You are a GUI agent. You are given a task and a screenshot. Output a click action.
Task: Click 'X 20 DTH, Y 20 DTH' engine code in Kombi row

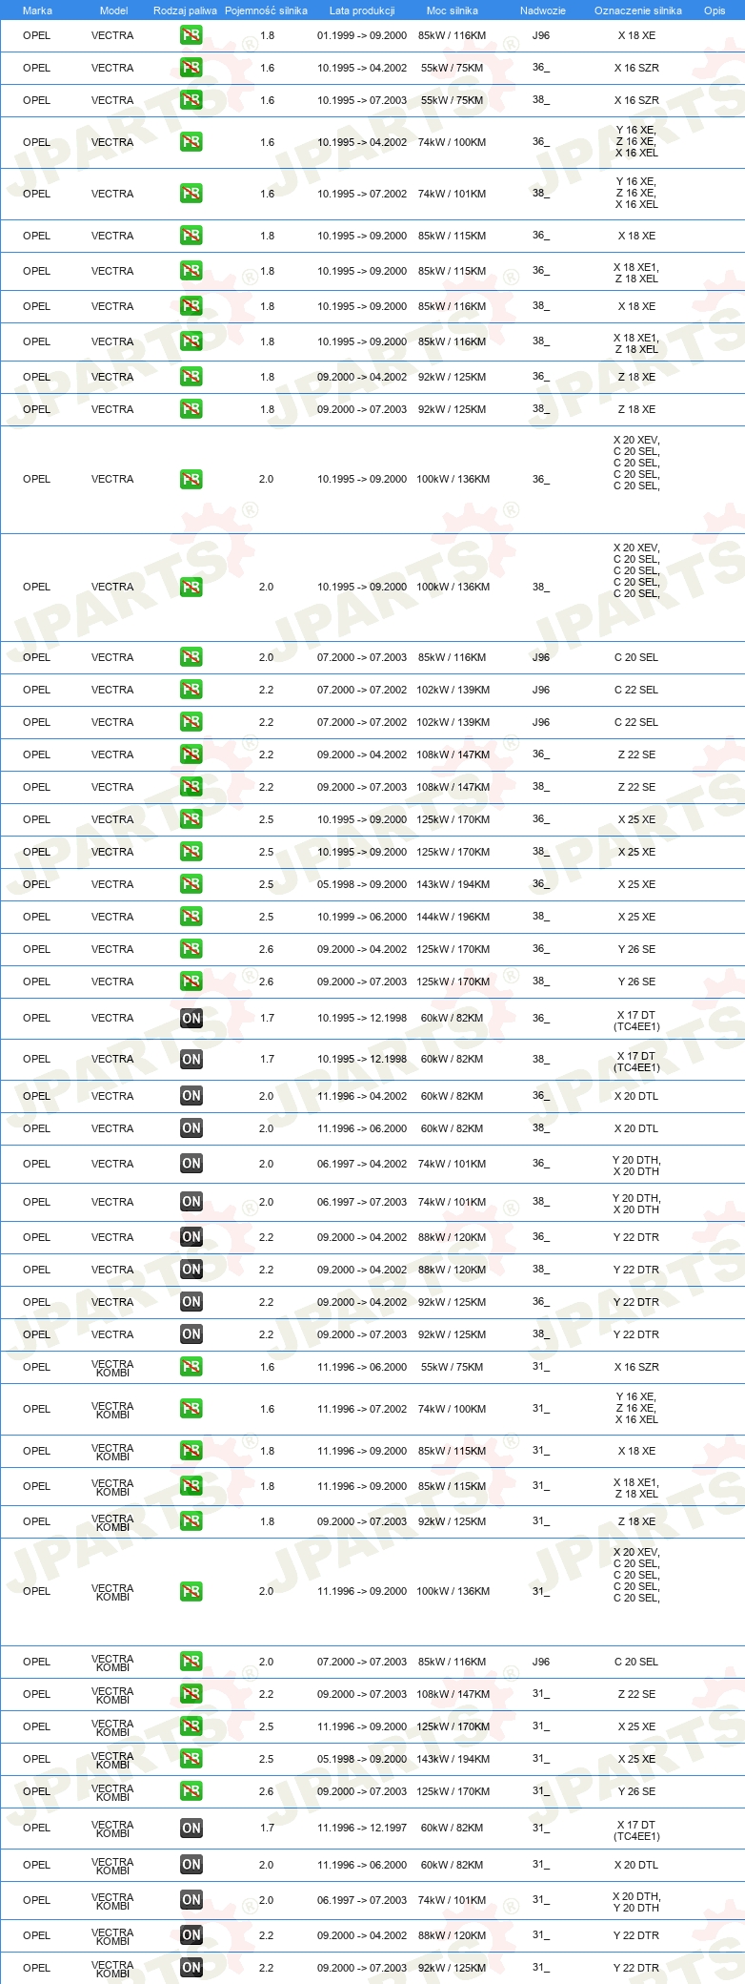[x=636, y=1902]
